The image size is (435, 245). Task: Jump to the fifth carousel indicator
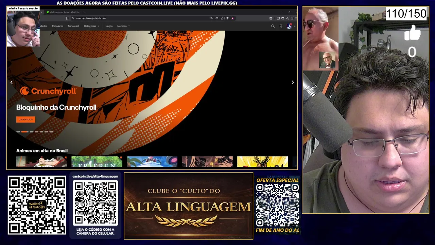(x=41, y=132)
